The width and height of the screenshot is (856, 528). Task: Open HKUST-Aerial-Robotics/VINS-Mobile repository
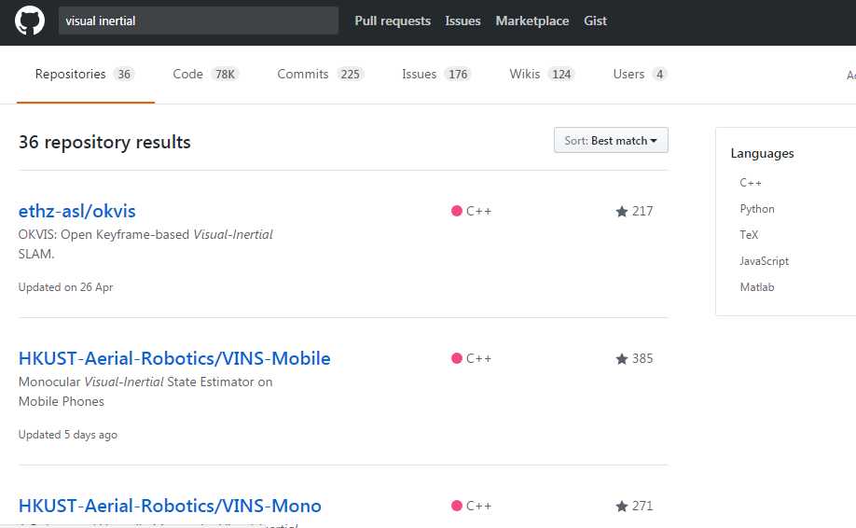coord(174,358)
